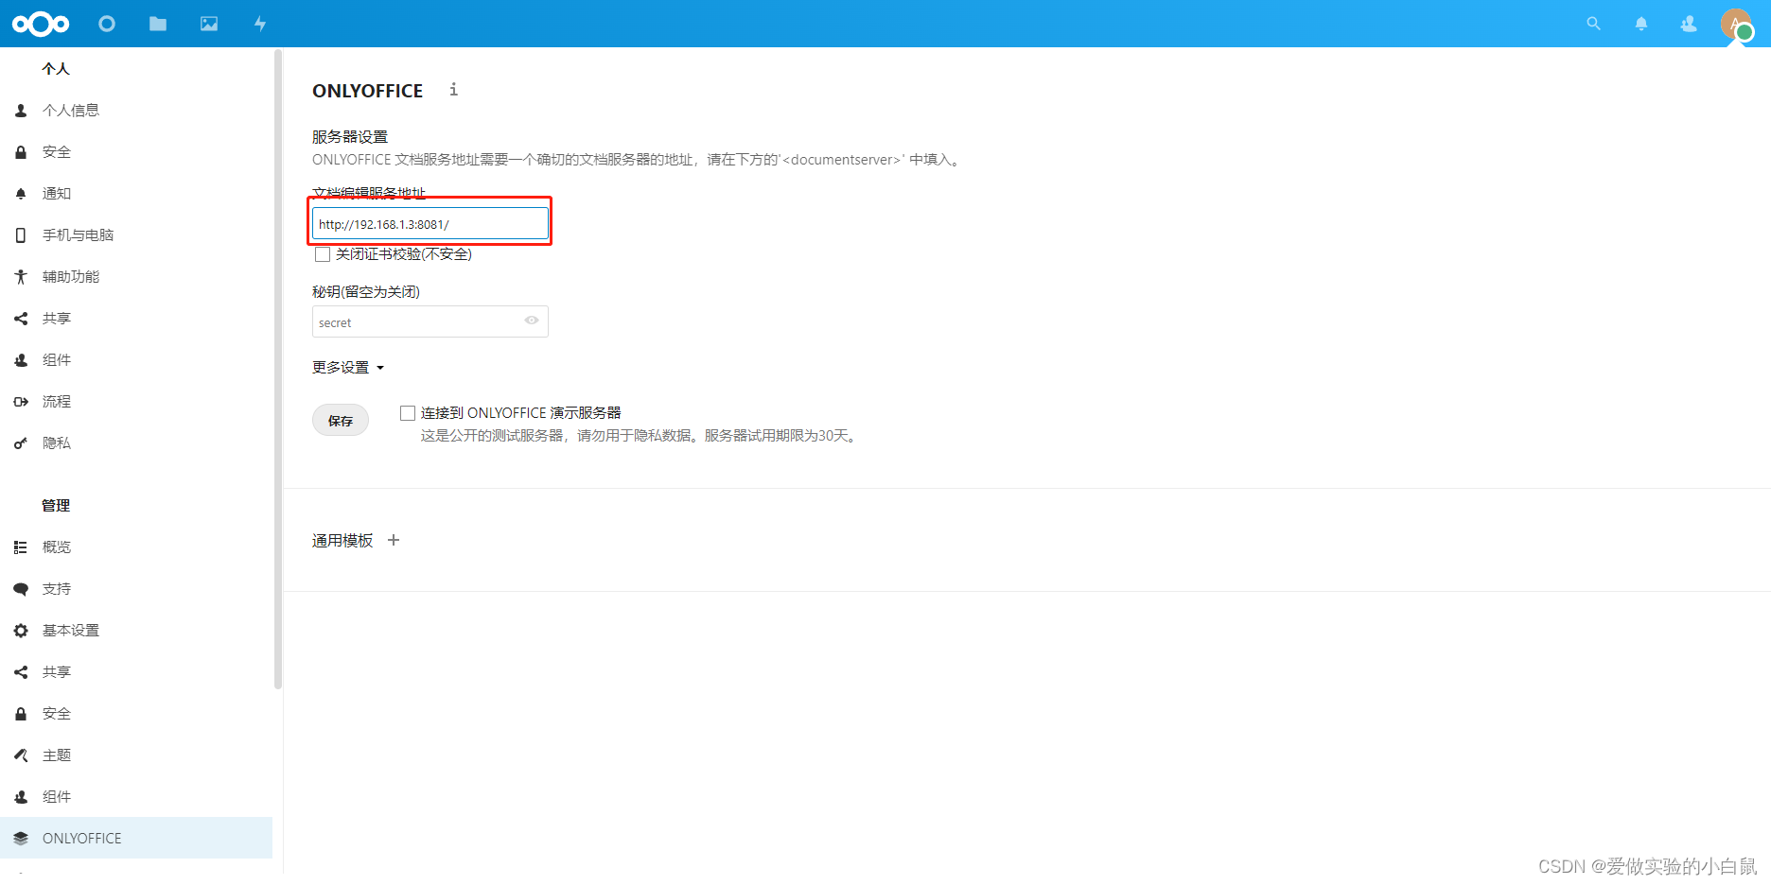Open admin 组件 settings

136,797
